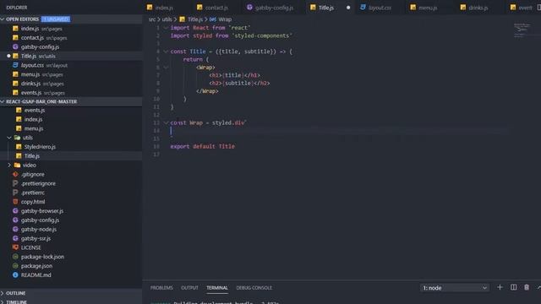The image size is (541, 304).
Task: Click the JS icon beside events.js under REACT-GSAP-BAR_ONE-MASTER
Action: click(19, 110)
